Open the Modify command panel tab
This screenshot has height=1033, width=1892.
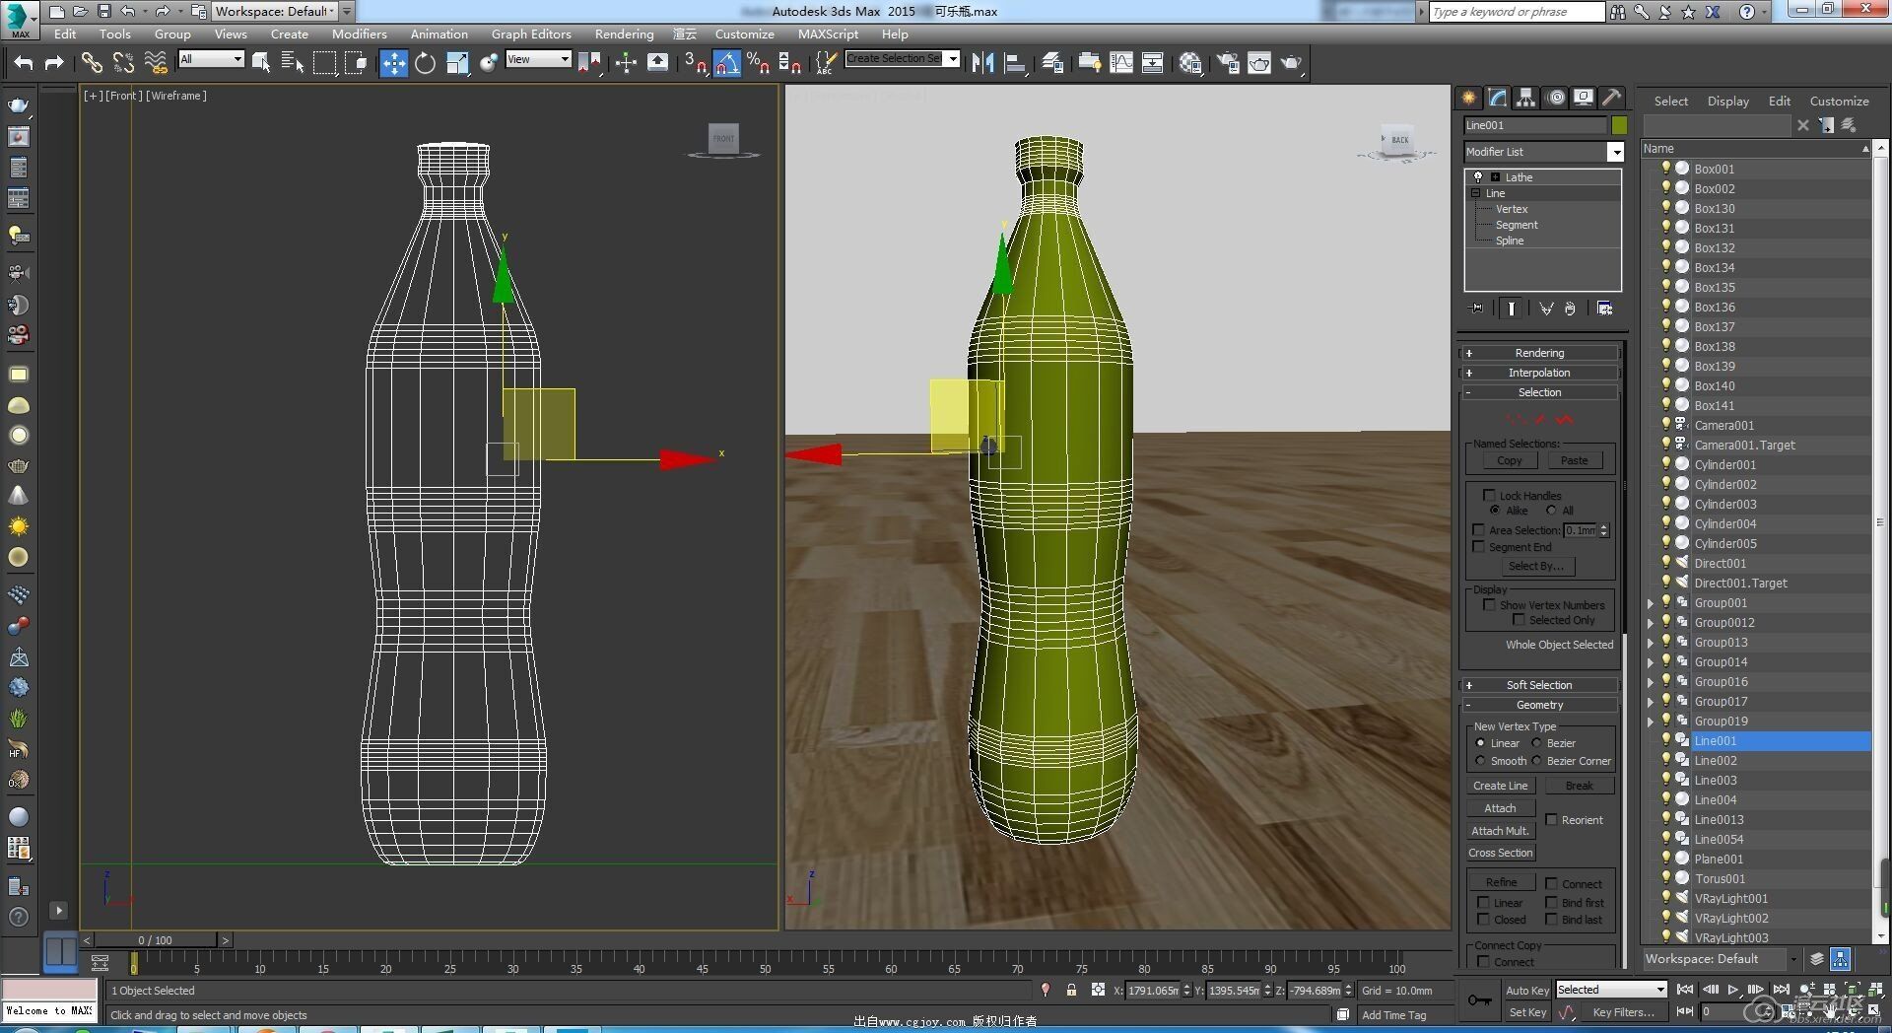(1498, 98)
